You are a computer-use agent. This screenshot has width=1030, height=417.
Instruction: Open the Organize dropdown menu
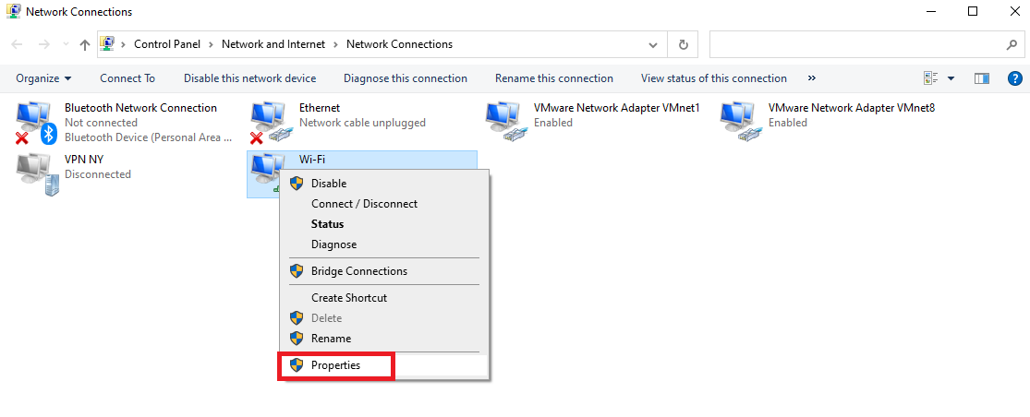tap(43, 78)
